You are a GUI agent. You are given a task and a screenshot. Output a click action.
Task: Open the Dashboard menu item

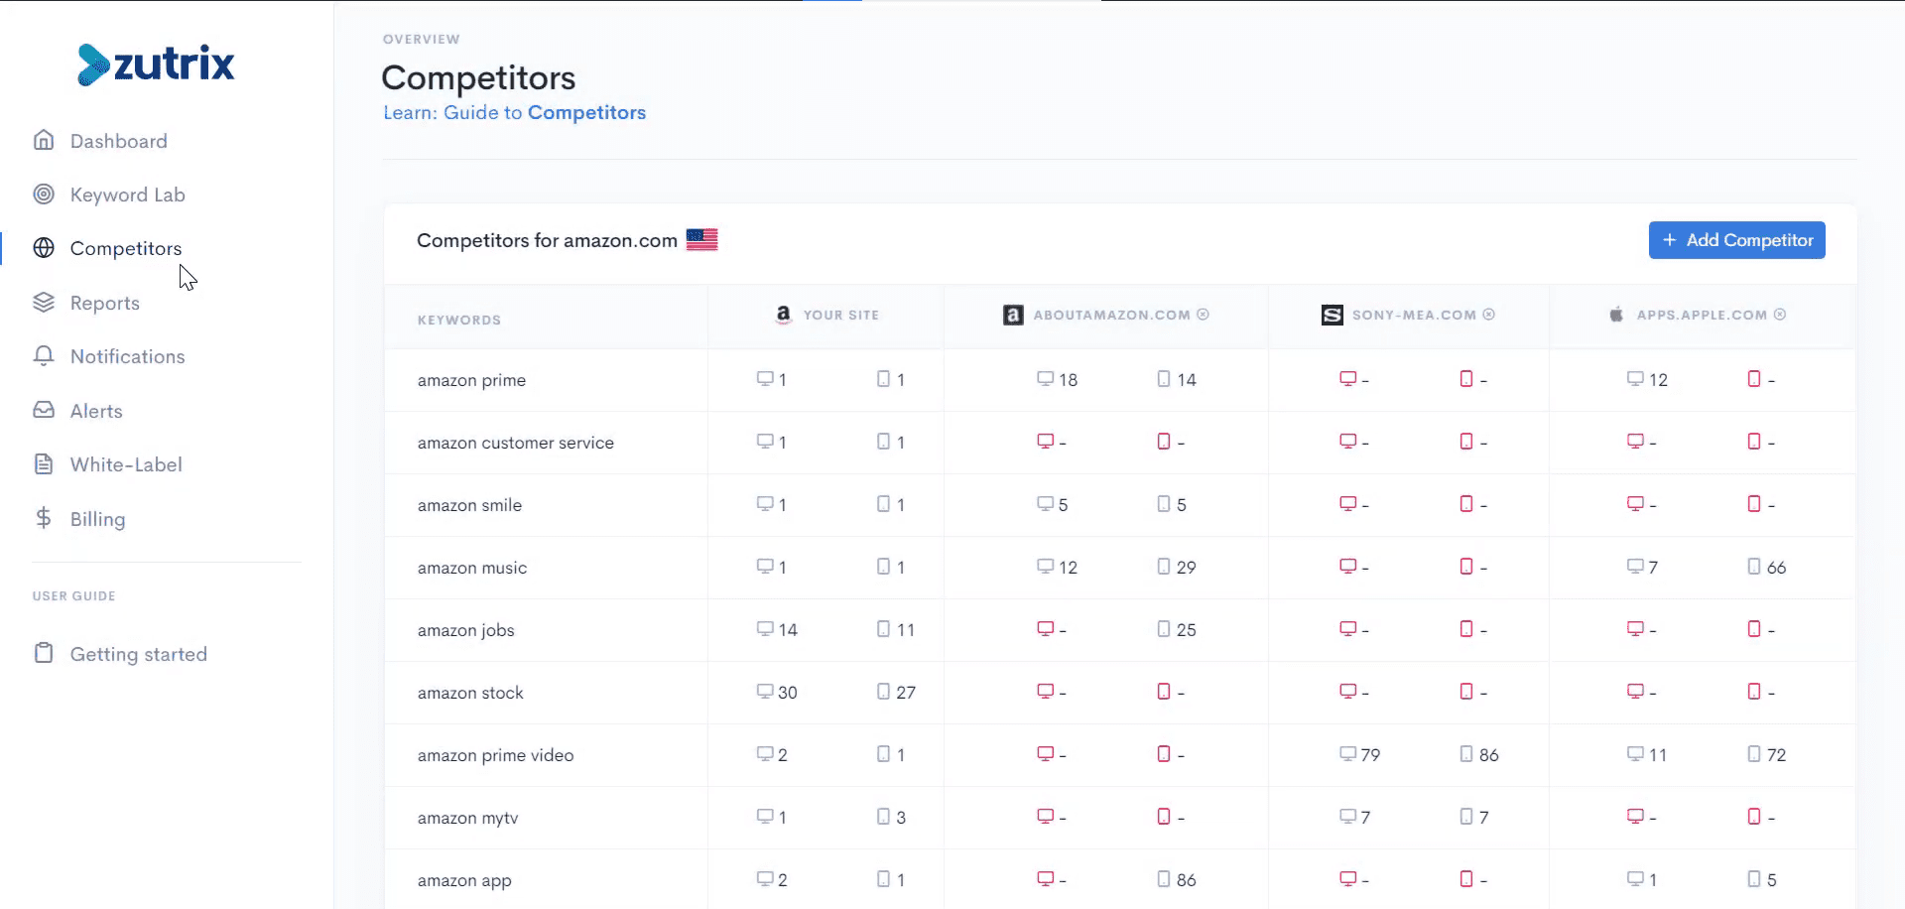tap(119, 141)
